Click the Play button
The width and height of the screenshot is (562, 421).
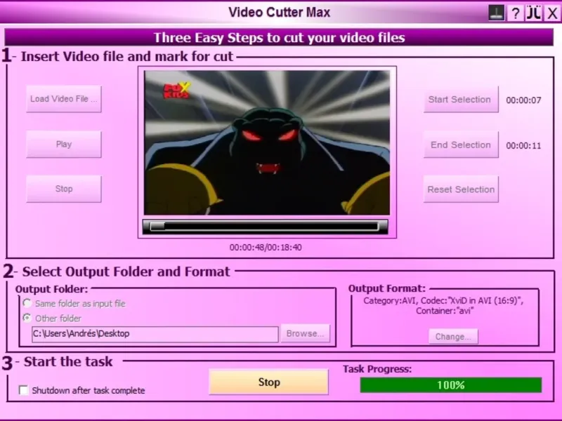[64, 145]
